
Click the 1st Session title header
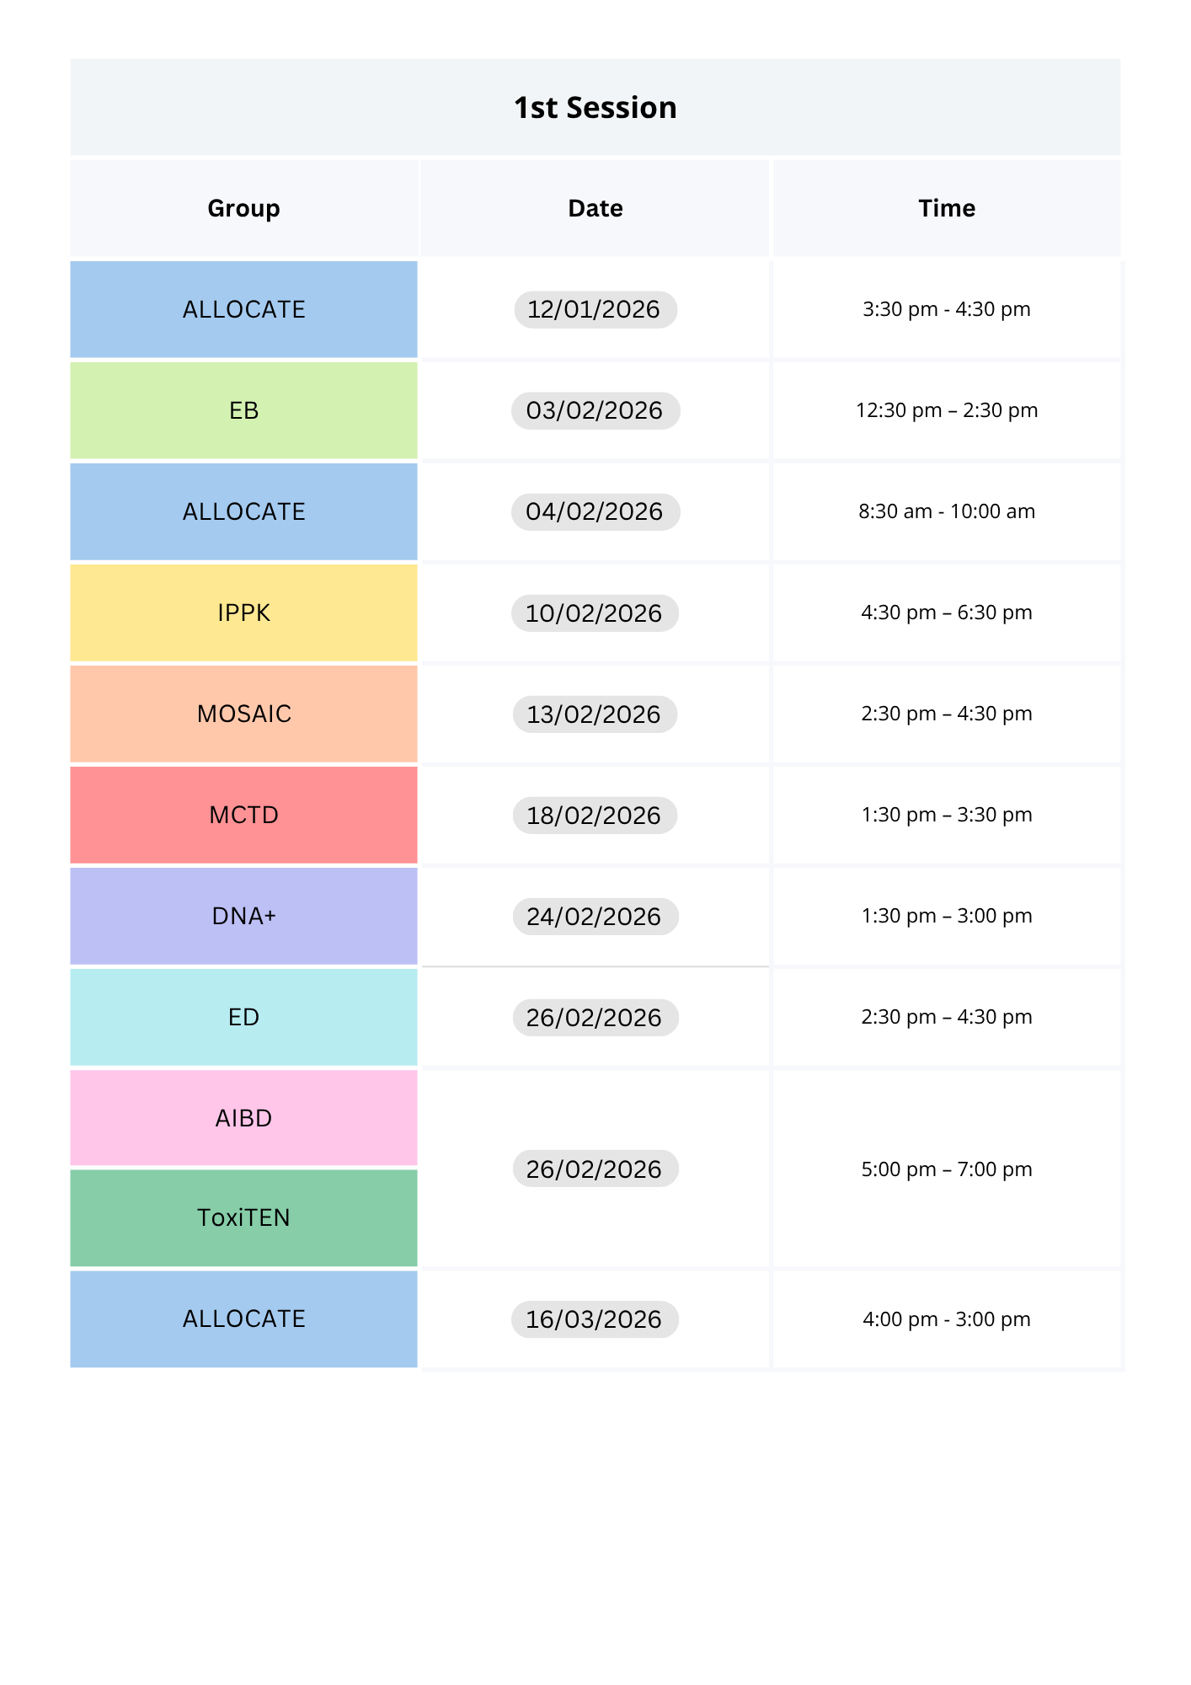point(595,108)
